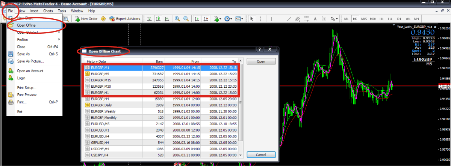Select the text 'A' drawing tool
This screenshot has width=451, height=166.
pos(315,18)
